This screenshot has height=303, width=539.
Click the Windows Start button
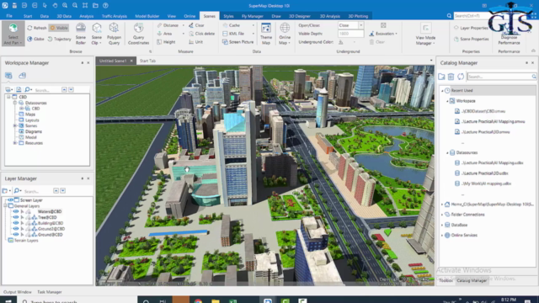[8, 300]
